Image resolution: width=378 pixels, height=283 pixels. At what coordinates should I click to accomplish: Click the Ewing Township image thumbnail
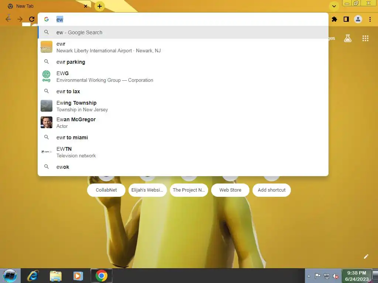tap(46, 106)
